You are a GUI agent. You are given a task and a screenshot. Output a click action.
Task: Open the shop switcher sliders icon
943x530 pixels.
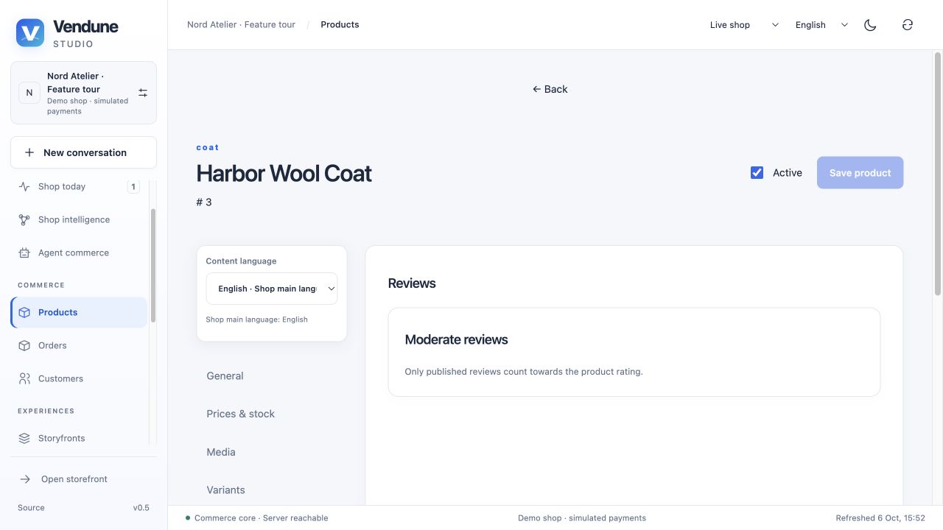(x=143, y=93)
